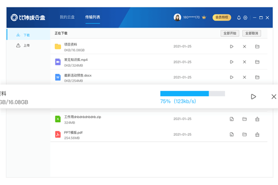Open folder location for 最新活动预告.docx
This screenshot has width=278, height=185.
pos(257,77)
